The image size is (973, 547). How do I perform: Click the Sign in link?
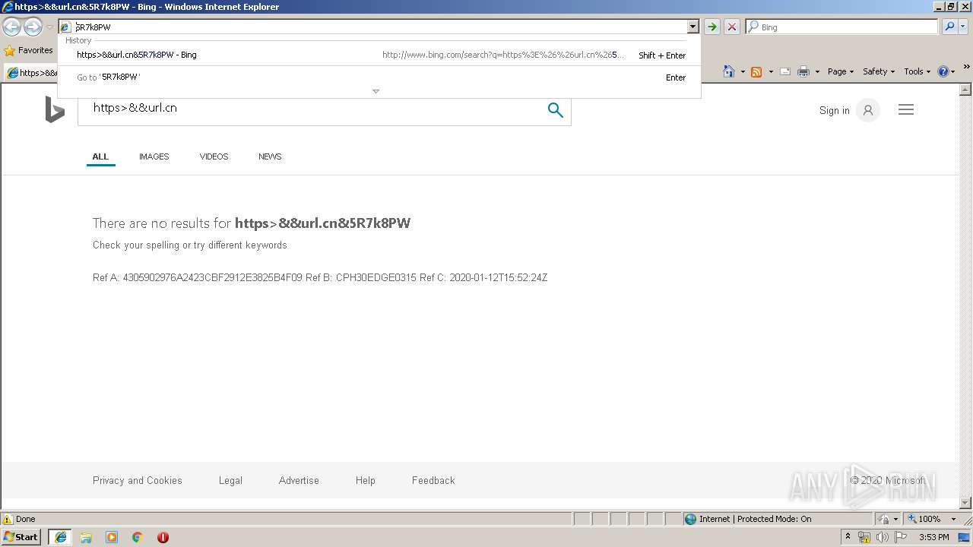pos(834,110)
